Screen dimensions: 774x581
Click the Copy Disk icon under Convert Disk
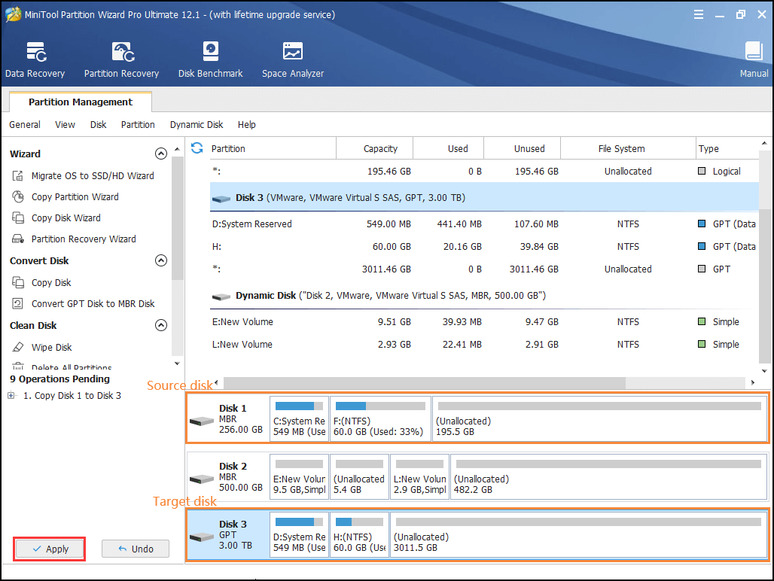tap(18, 283)
